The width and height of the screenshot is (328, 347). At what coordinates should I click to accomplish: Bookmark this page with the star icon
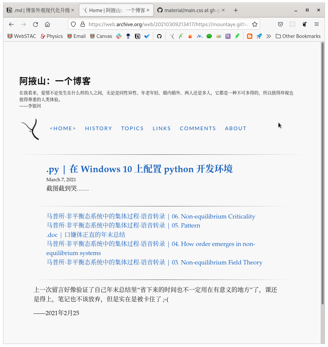point(255,24)
